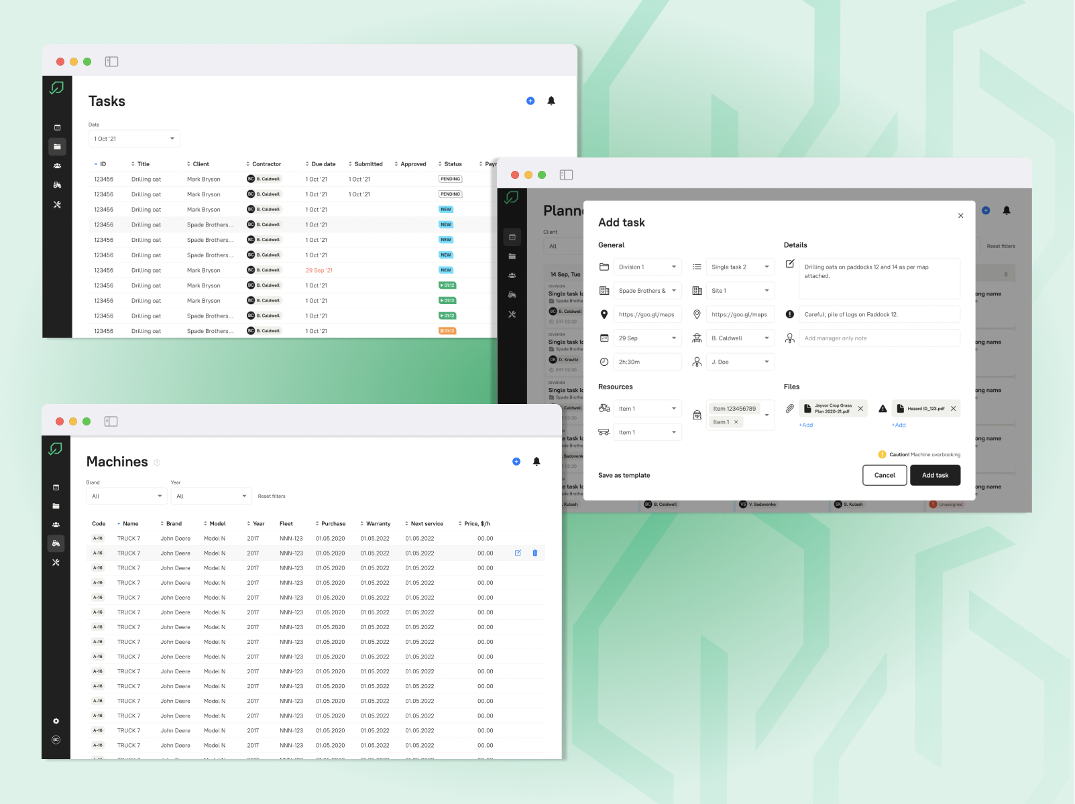1075x804 pixels.
Task: Select the tractor icon in Tasks window sidebar
Action: coord(57,185)
